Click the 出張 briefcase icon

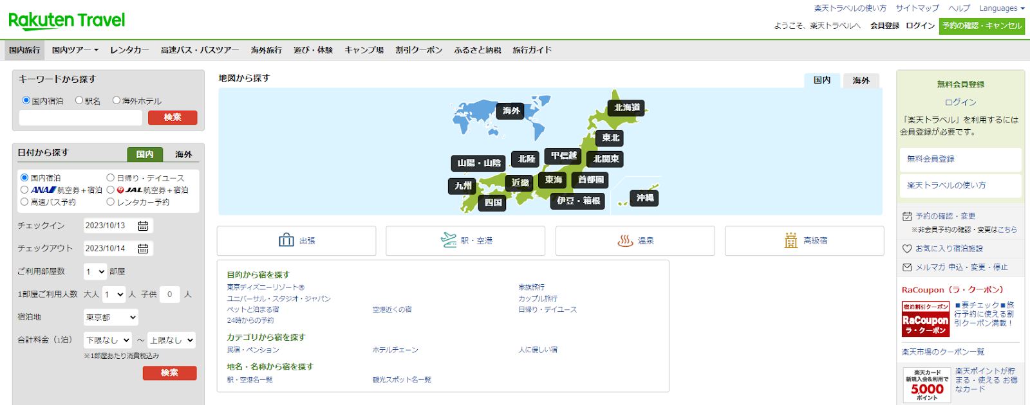click(286, 240)
